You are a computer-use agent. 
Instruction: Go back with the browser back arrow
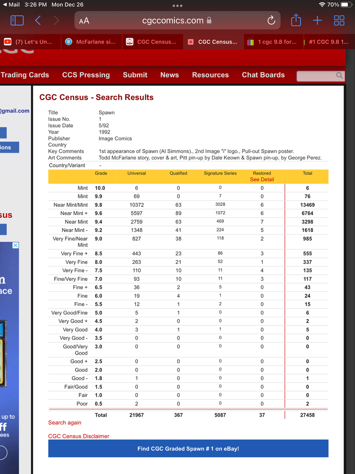click(38, 21)
